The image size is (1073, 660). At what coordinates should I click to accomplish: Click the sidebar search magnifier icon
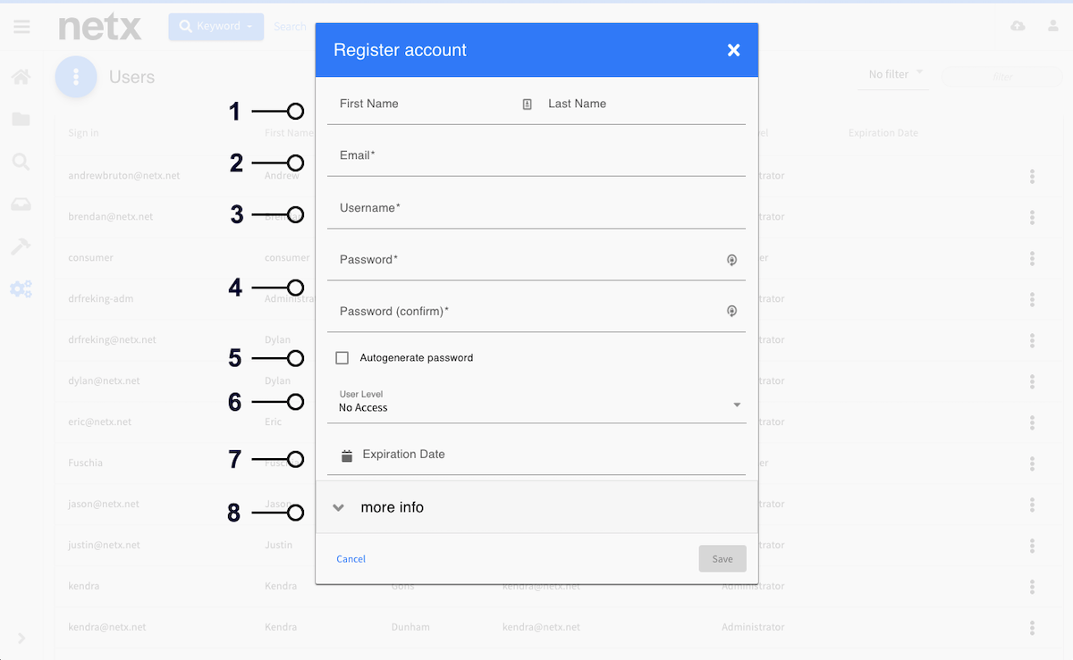[21, 162]
